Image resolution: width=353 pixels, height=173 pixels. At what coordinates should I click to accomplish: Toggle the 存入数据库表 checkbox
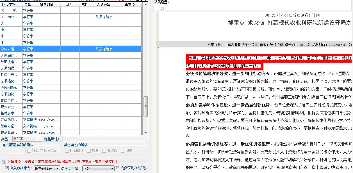click(7, 168)
